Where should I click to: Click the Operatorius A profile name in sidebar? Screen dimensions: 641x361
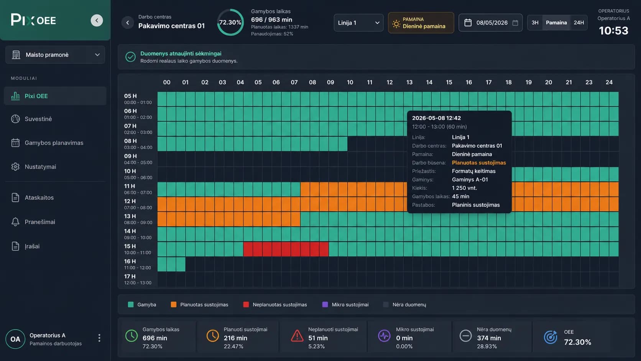click(48, 335)
